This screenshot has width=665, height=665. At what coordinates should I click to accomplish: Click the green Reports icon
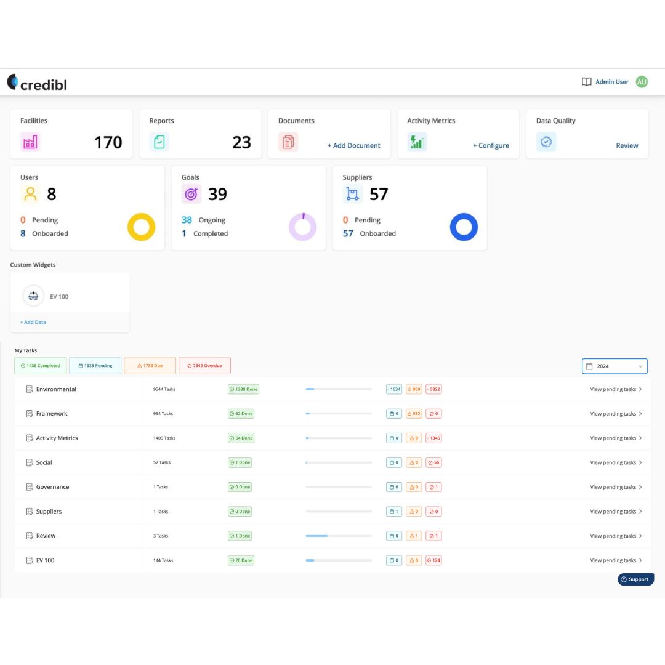pos(159,142)
